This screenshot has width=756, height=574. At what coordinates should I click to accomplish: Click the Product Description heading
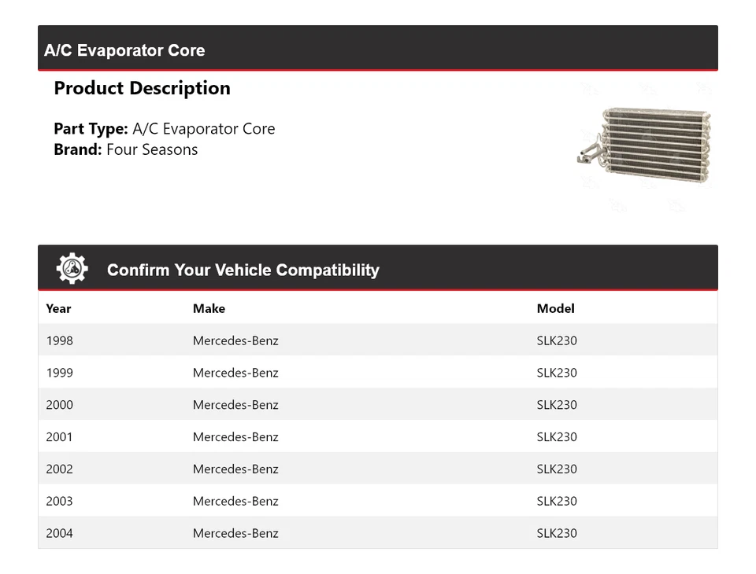tap(142, 88)
